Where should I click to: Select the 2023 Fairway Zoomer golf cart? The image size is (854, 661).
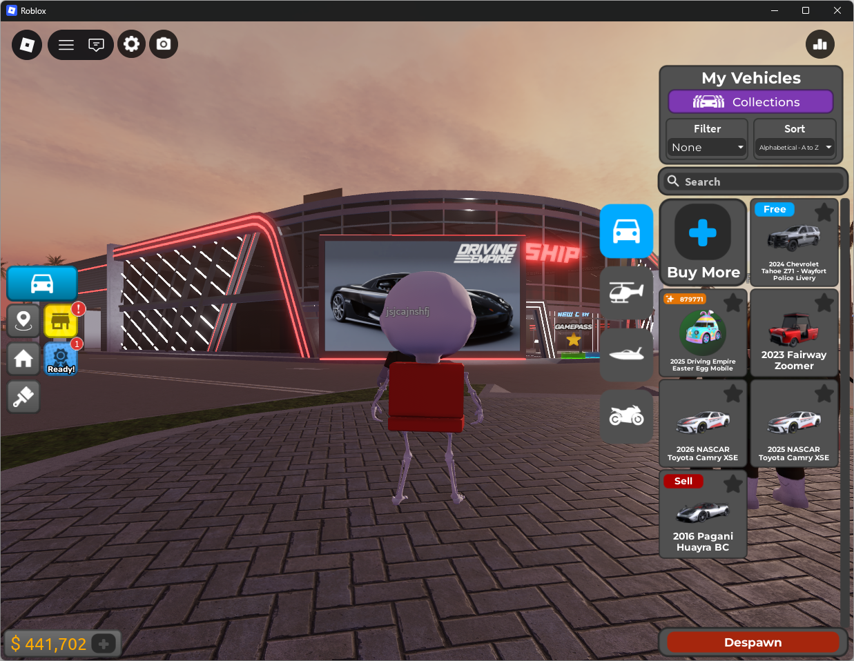tap(794, 333)
